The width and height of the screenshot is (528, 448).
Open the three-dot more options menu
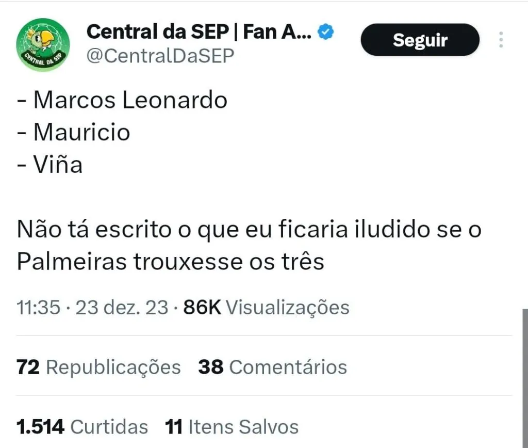pyautogui.click(x=501, y=40)
